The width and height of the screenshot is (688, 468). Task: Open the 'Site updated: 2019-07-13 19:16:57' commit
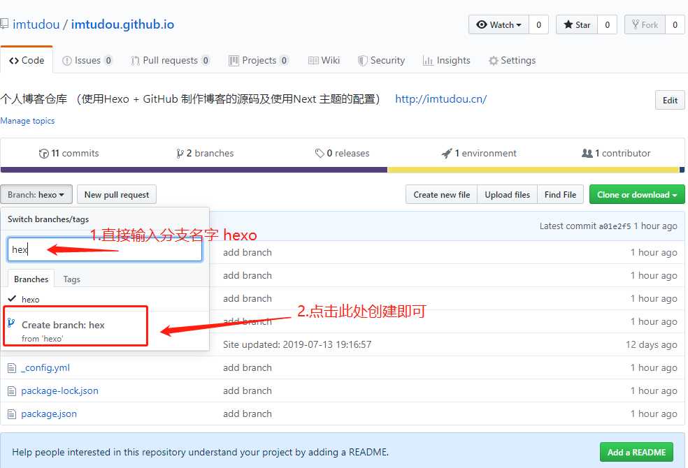(x=297, y=345)
